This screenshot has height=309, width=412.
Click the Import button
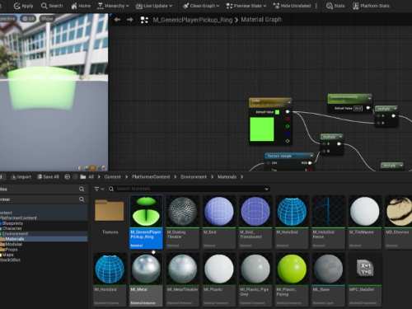[21, 177]
